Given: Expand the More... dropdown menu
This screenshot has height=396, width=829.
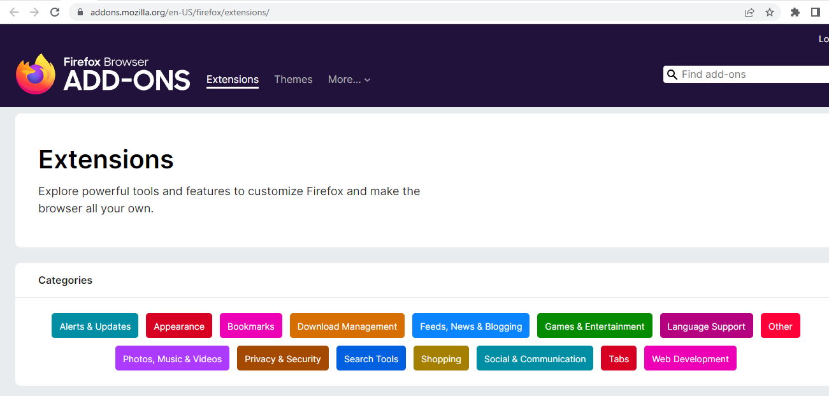Looking at the screenshot, I should click(x=349, y=80).
